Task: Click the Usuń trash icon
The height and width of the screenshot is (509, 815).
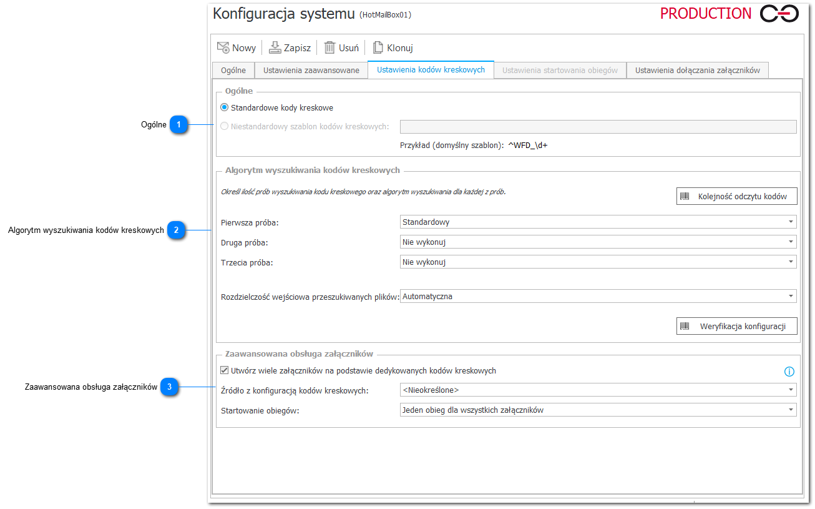Action: (x=329, y=47)
